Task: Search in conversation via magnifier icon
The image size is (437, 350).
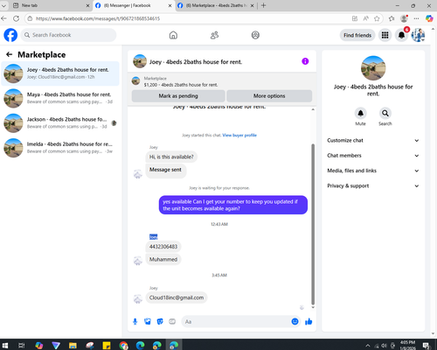Action: (385, 113)
